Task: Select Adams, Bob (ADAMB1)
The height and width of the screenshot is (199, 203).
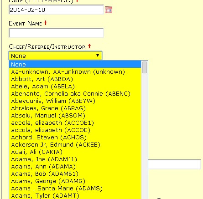Action: [75, 173]
